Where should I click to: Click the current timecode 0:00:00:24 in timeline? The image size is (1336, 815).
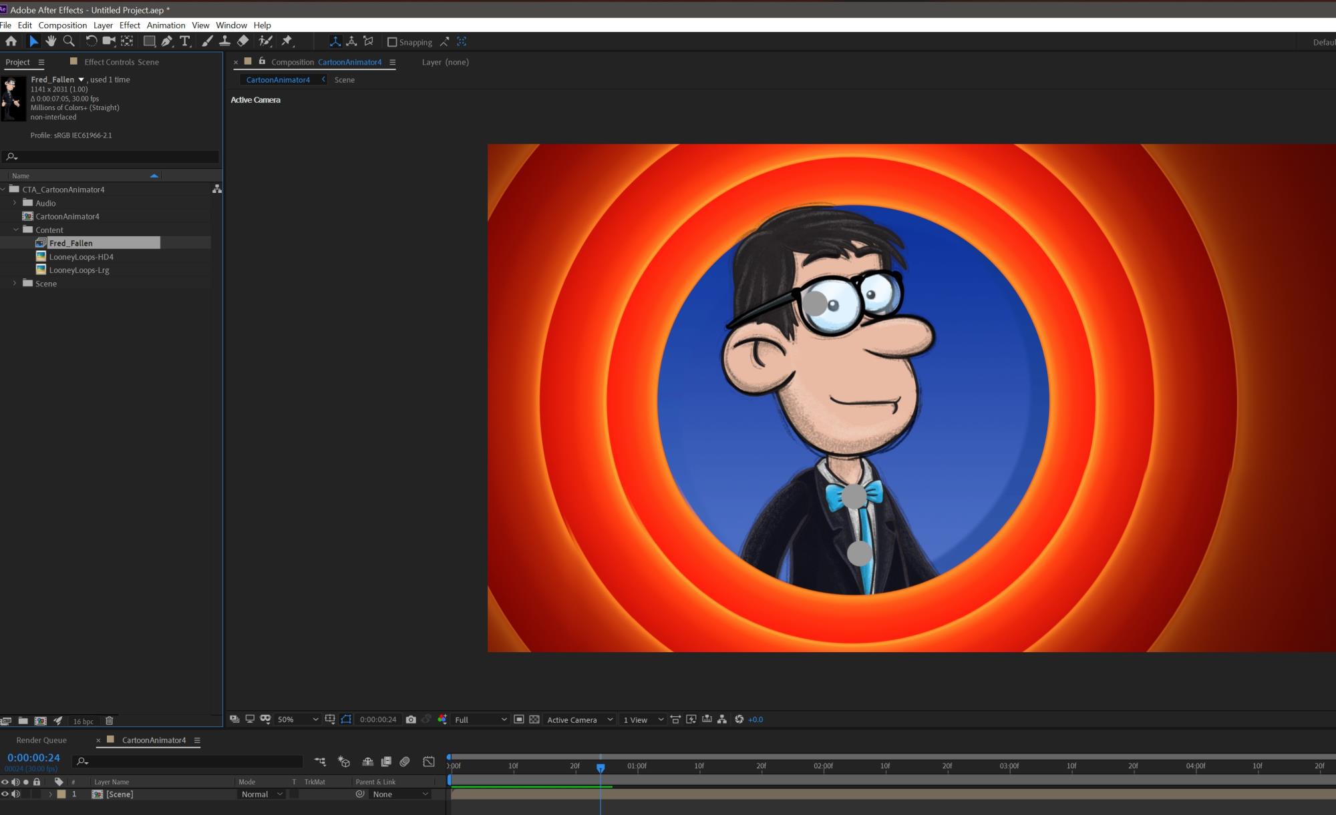[x=33, y=758]
